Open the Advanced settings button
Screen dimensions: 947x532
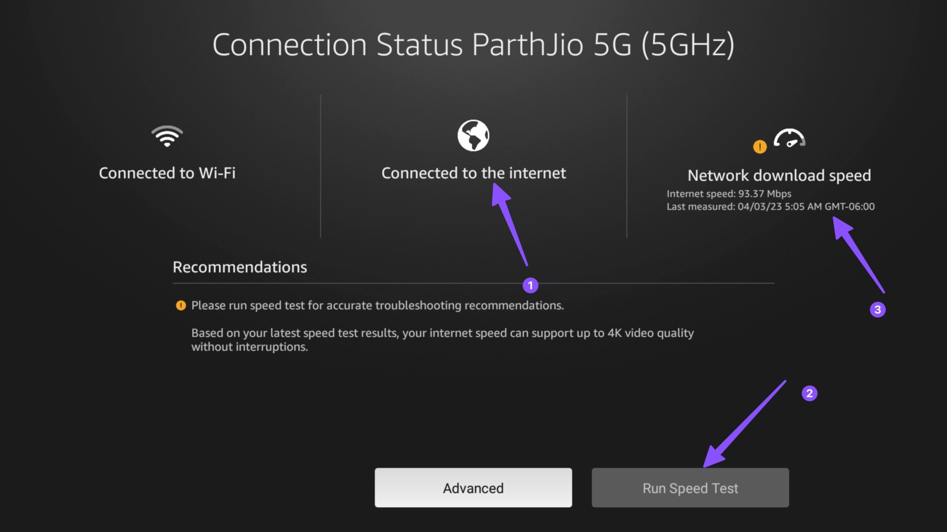(473, 488)
